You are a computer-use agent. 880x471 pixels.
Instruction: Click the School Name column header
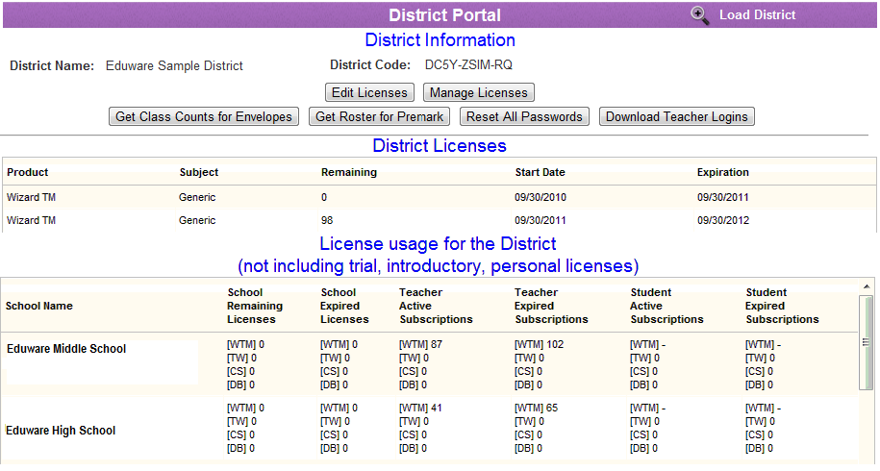39,306
